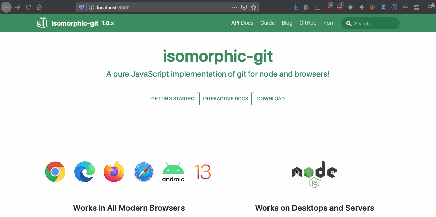436x217 pixels.
Task: Click the add-tiles extension icon
Action: coord(416,7)
